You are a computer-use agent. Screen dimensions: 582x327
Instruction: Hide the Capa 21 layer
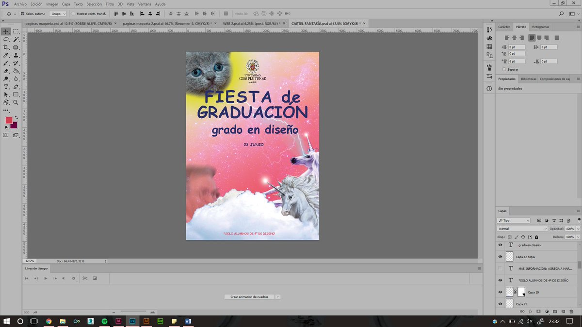(501, 304)
